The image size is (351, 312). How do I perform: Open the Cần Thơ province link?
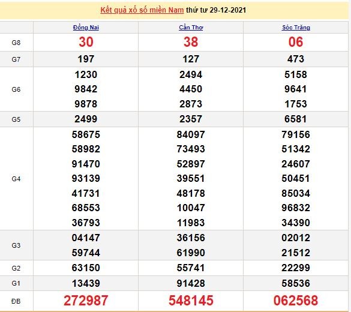[191, 28]
